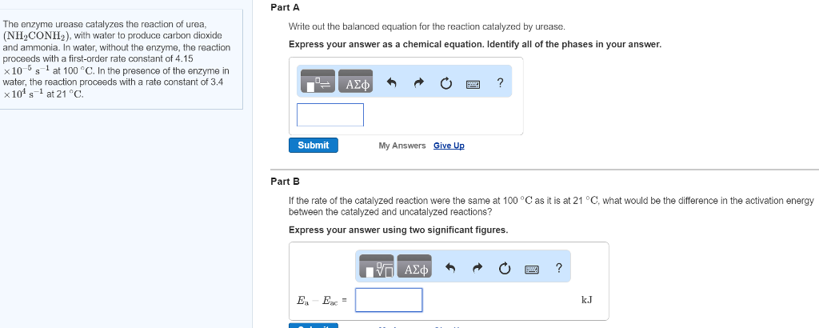
Task: Open Part B math templates palette
Action: coord(378,268)
